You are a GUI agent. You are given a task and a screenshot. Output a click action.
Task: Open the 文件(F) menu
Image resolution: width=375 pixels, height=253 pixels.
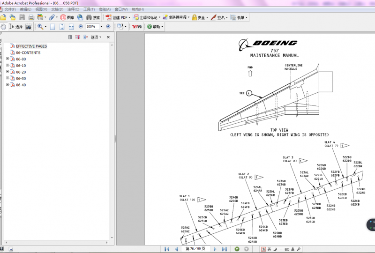click(10, 9)
